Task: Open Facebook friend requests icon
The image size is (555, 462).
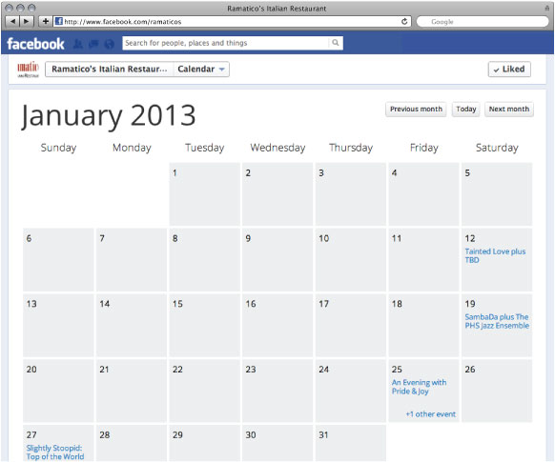Action: [78, 44]
